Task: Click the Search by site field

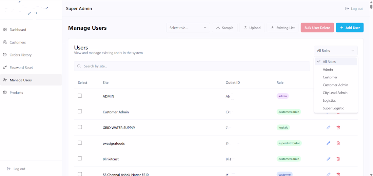Action: point(192,66)
